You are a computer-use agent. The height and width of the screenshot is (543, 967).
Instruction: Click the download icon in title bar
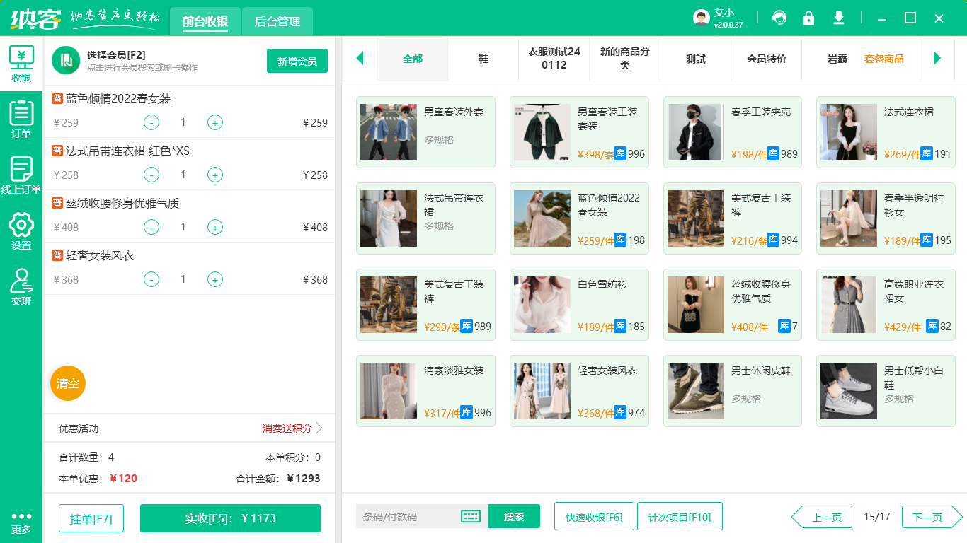(839, 18)
